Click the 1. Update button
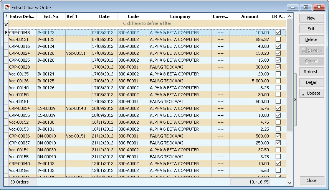 (x=311, y=93)
